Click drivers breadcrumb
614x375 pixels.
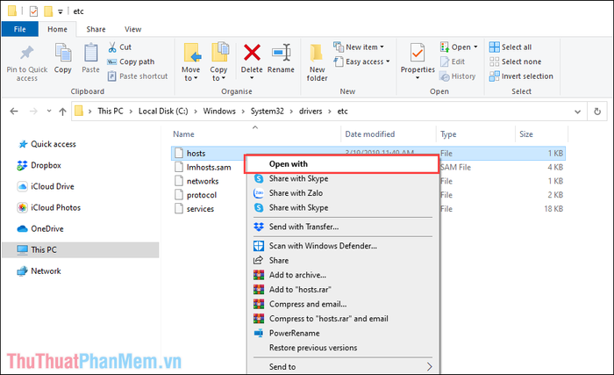[x=311, y=111]
